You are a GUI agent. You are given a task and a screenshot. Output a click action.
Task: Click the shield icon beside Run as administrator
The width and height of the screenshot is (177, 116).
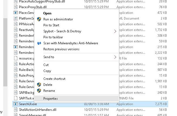pyautogui.click(x=39, y=19)
